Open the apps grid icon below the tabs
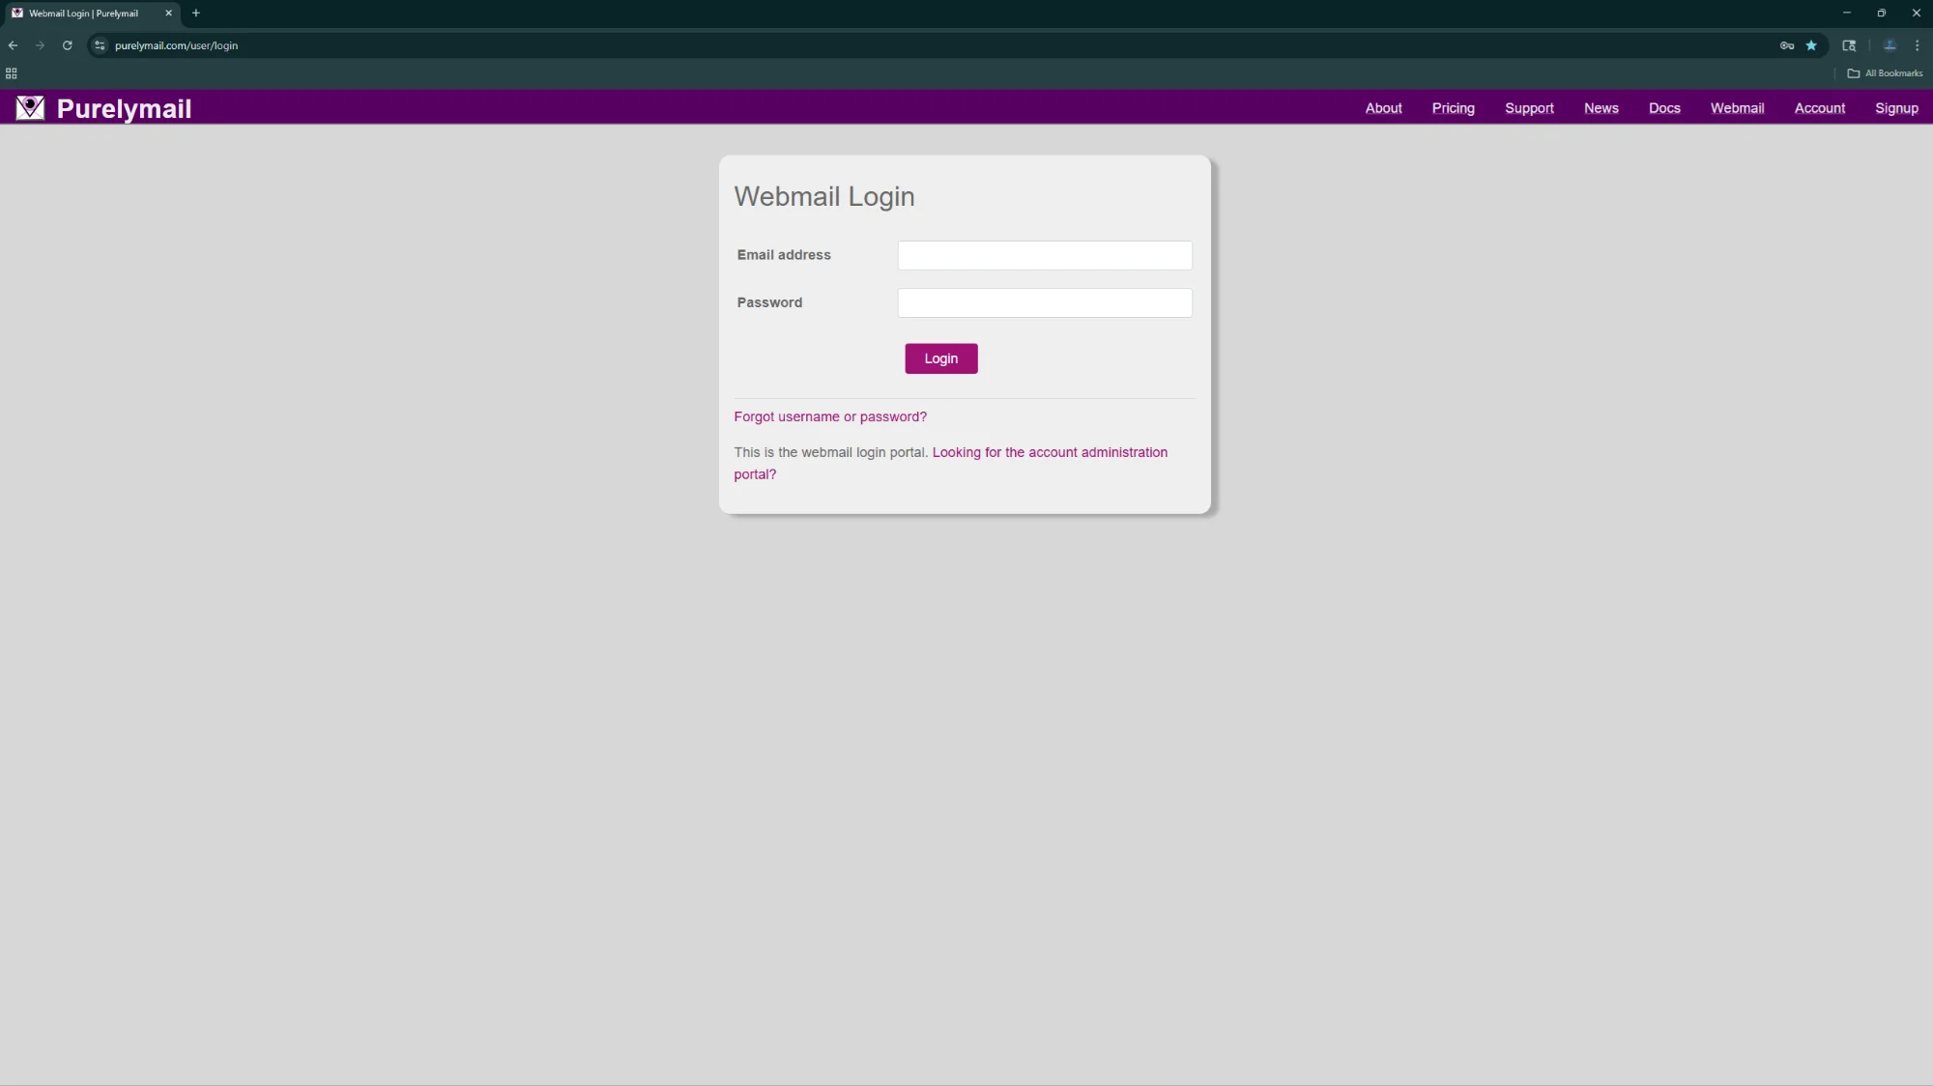 pyautogui.click(x=13, y=73)
